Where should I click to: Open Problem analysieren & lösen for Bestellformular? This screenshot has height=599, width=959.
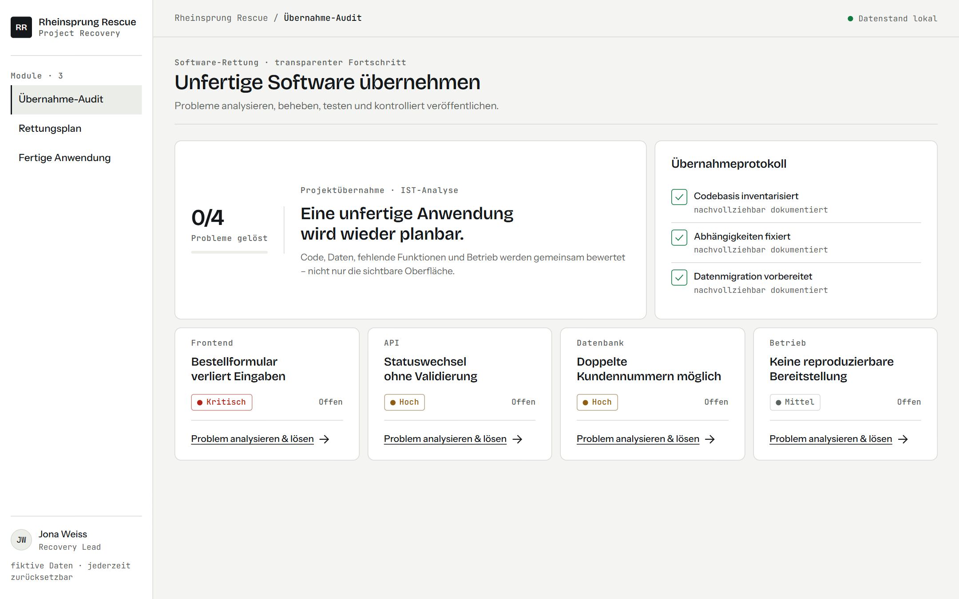252,439
